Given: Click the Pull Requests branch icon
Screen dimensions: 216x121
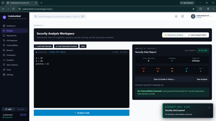Looking at the screenshot, I should pos(4,40).
